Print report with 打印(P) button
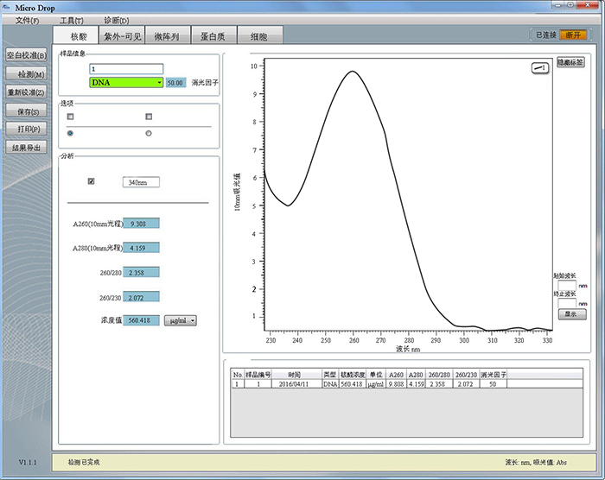 (26, 129)
